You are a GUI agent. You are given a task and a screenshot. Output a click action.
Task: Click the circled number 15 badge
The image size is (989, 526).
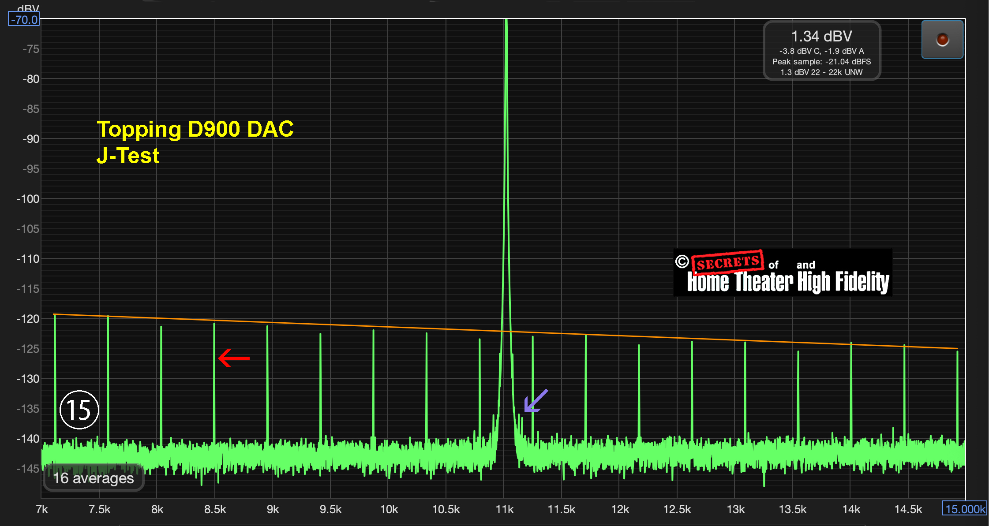point(79,410)
